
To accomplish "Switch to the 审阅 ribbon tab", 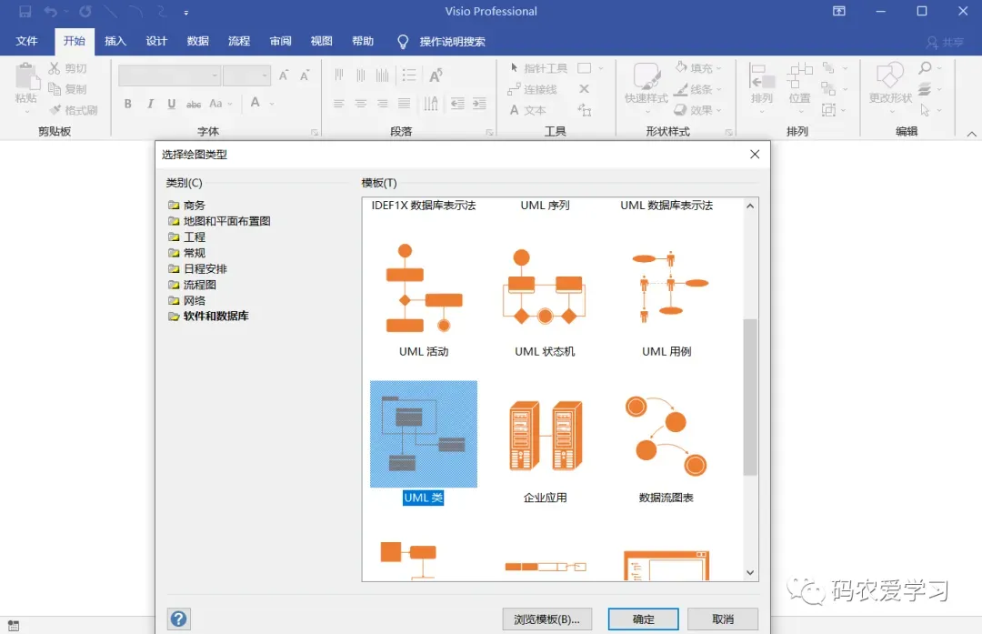I will click(x=280, y=41).
